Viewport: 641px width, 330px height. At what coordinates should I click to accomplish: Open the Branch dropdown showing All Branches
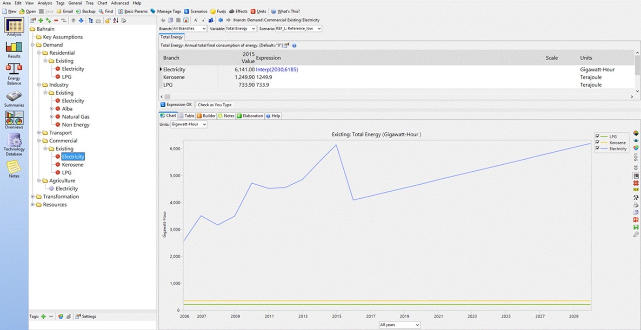[x=189, y=29]
